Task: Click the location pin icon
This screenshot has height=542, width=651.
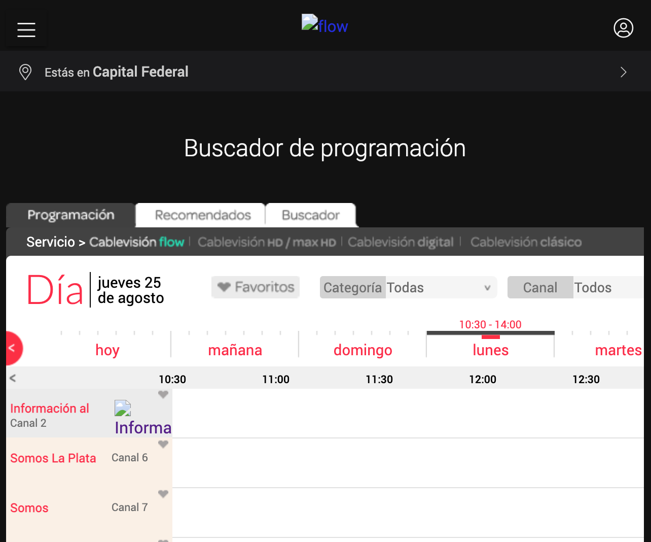Action: (25, 72)
